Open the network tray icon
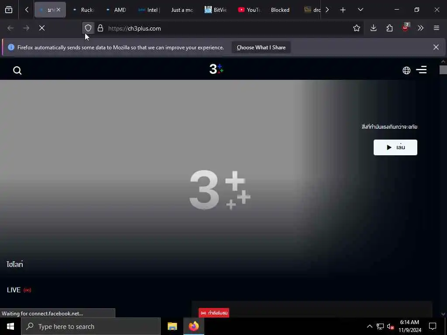 [380, 326]
